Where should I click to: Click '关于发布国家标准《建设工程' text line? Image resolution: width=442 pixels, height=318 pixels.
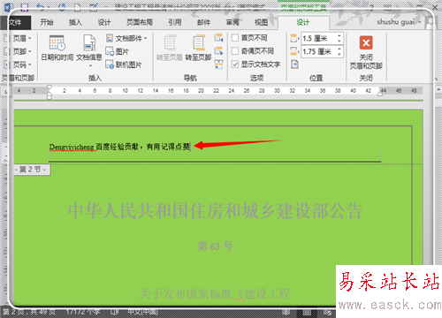coord(215,294)
